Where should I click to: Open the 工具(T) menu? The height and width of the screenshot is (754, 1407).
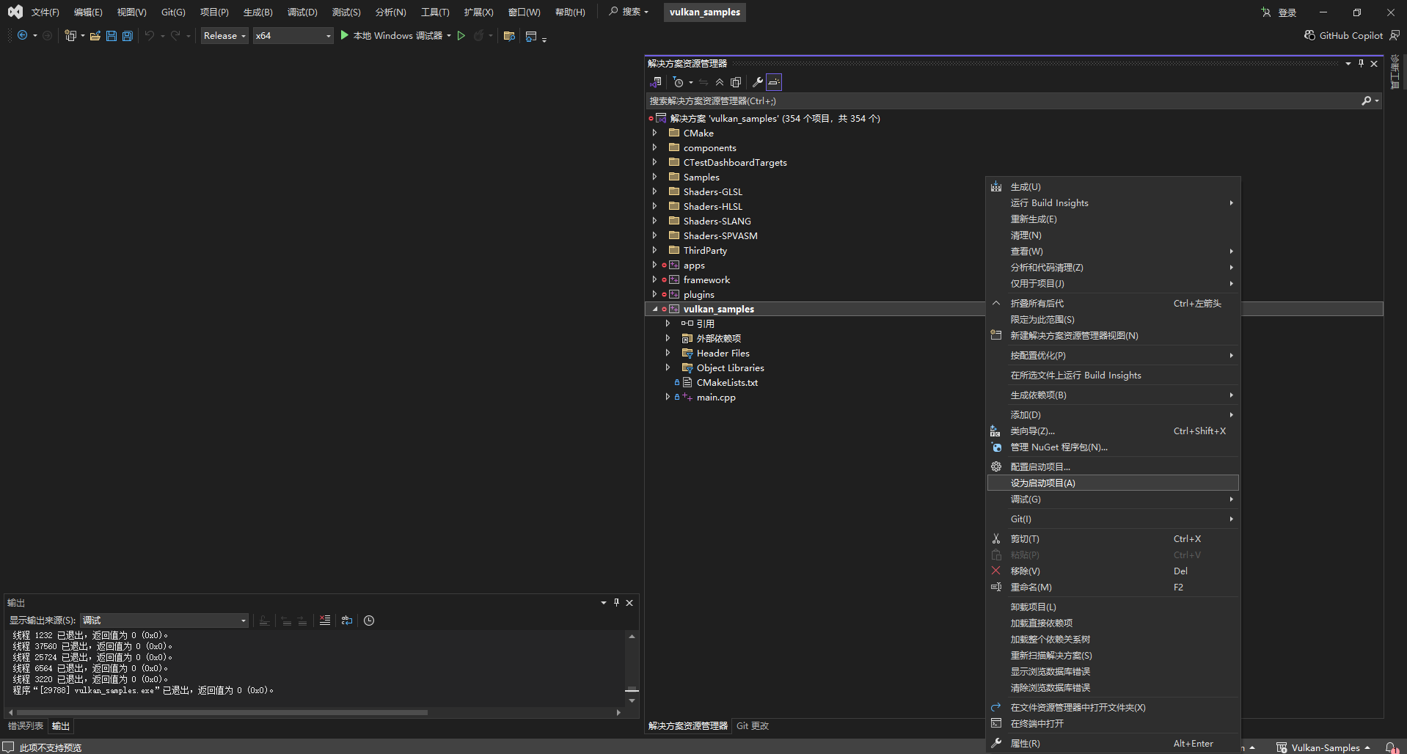[x=435, y=12]
